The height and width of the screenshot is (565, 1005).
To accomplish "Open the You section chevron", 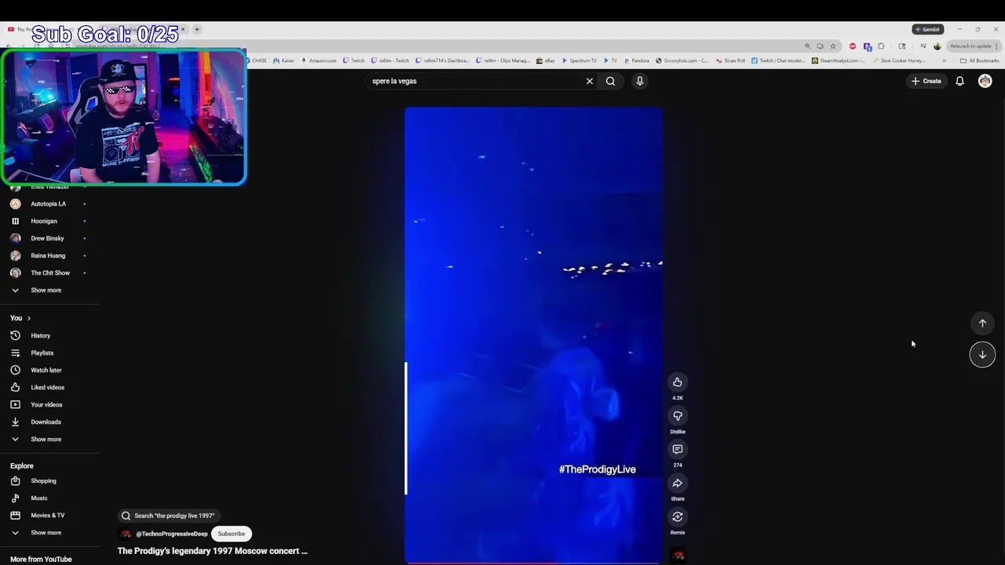I will 29,319.
